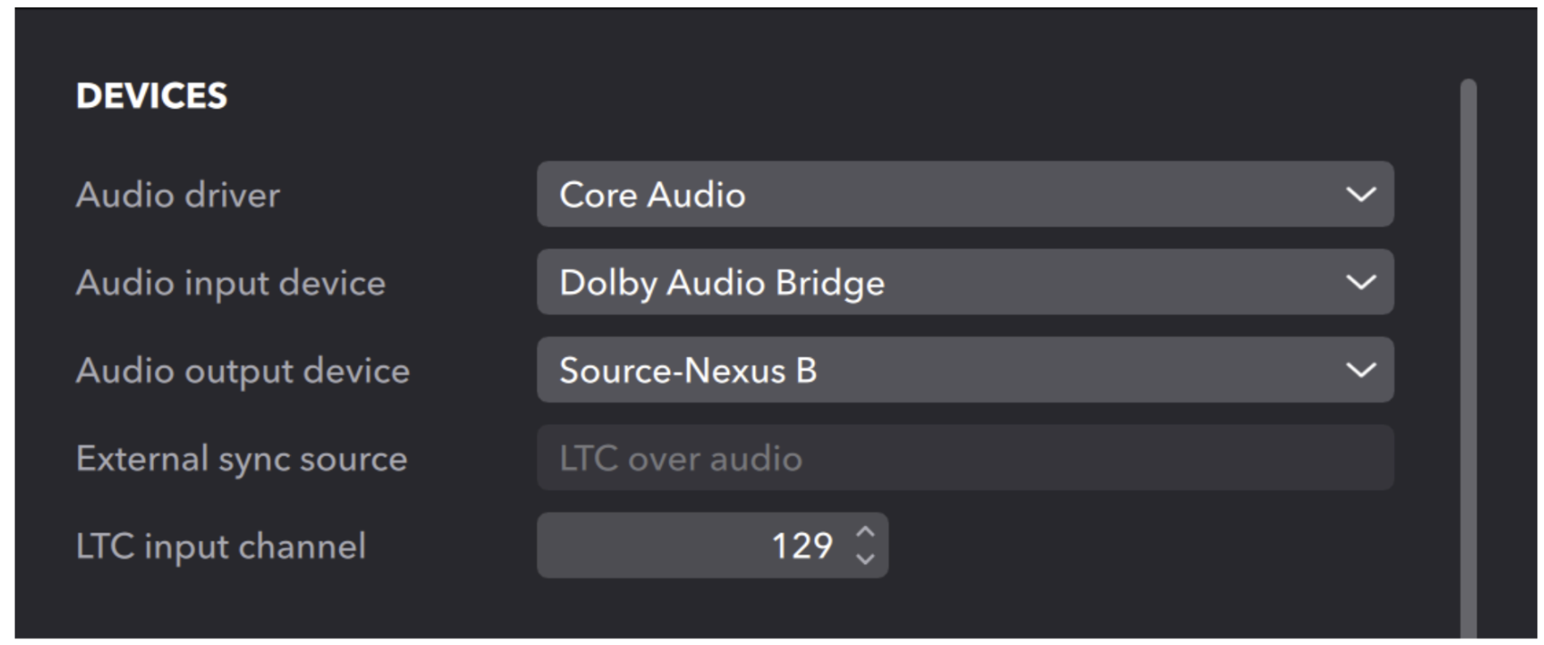Increase LTC input channel with up arrow

(865, 532)
